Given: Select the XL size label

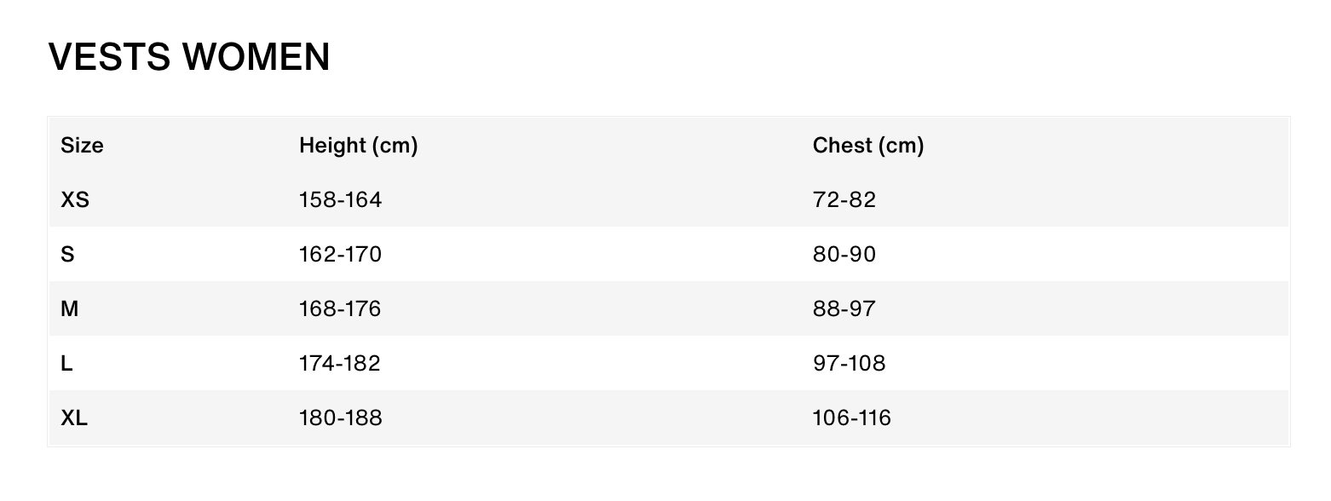Looking at the screenshot, I should [x=74, y=418].
